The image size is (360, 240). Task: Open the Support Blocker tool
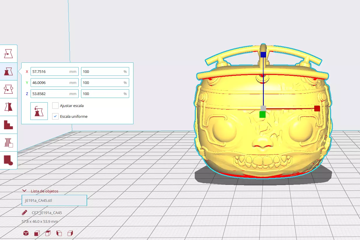click(8, 143)
